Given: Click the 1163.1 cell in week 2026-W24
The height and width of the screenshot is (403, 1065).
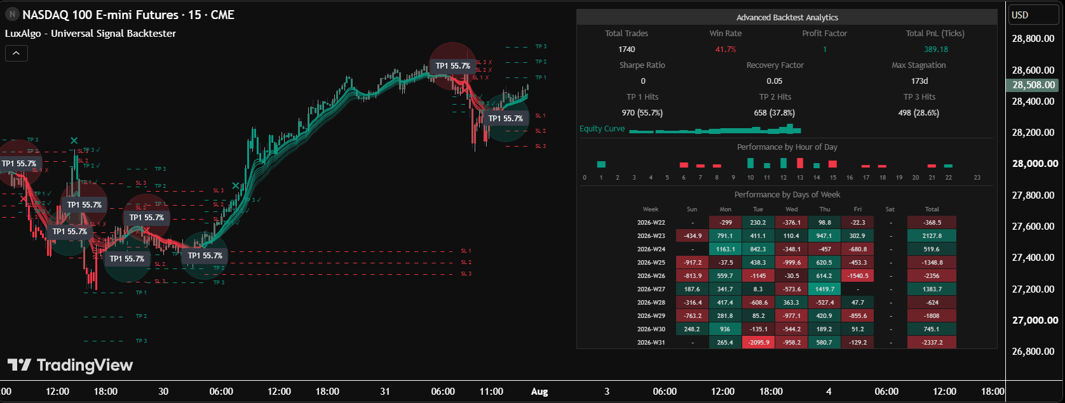Looking at the screenshot, I should point(725,249).
